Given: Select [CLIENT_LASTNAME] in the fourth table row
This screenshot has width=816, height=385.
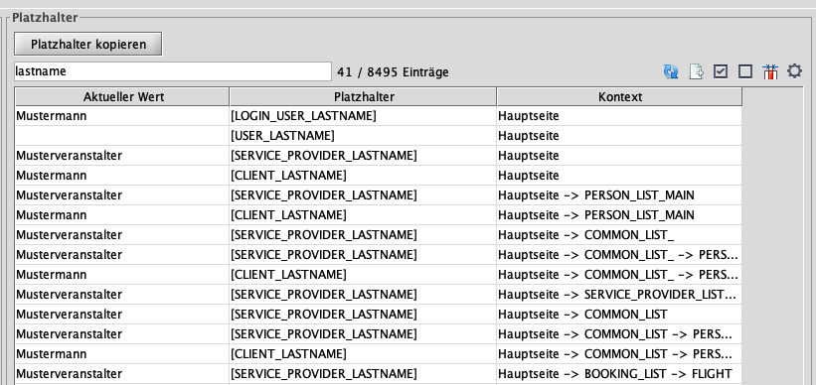Looking at the screenshot, I should pyautogui.click(x=288, y=175).
